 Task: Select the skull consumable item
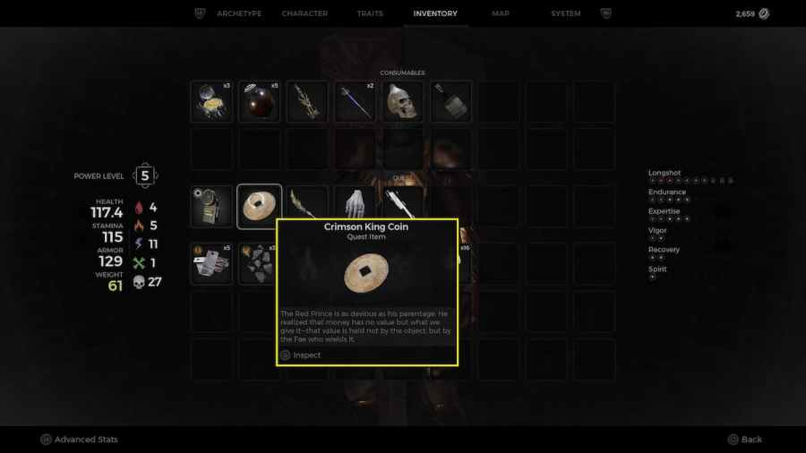[402, 102]
